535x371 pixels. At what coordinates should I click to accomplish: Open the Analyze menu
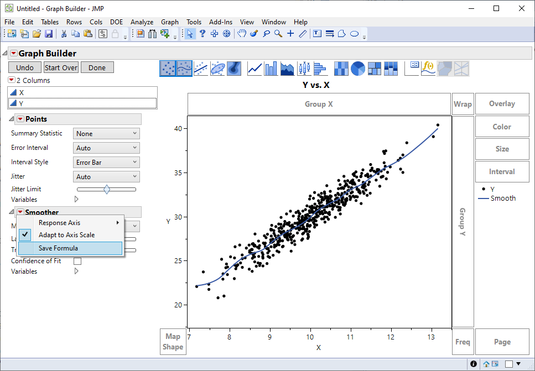(142, 22)
